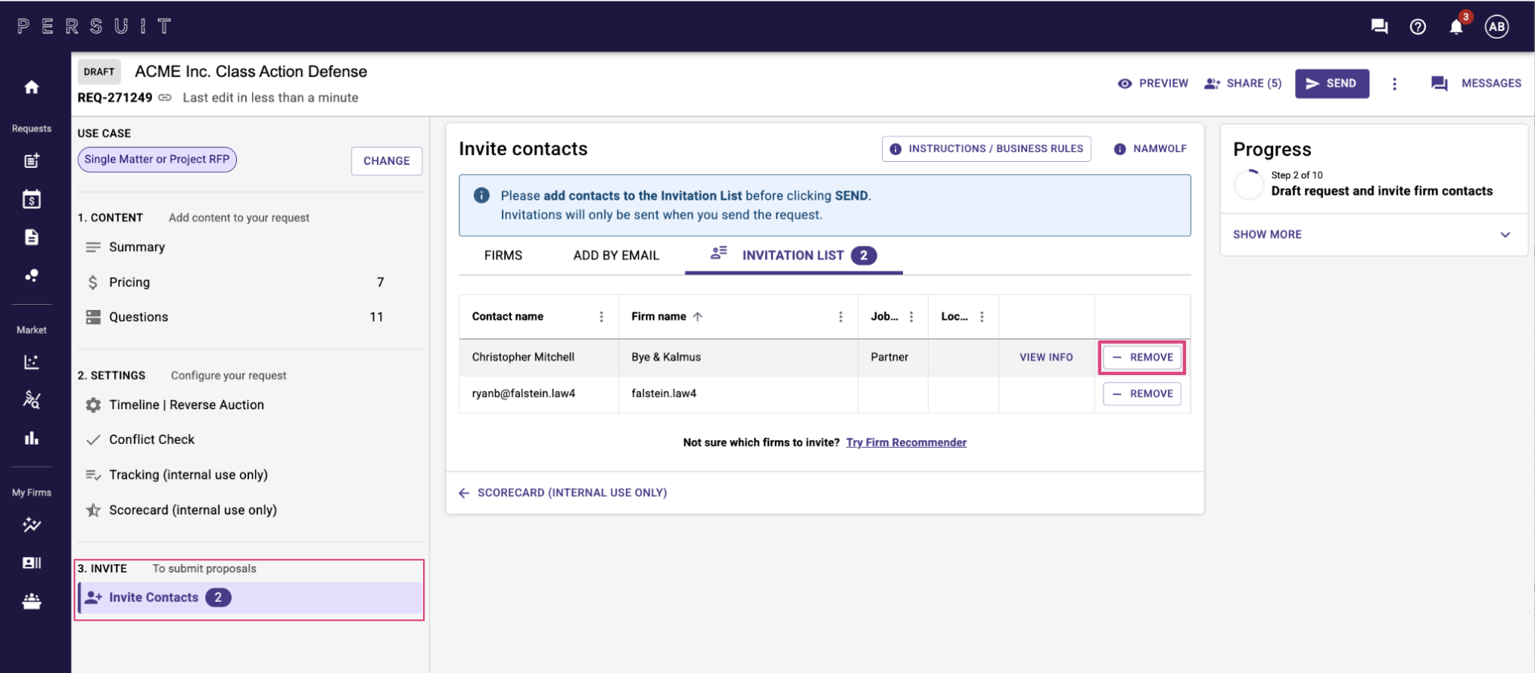This screenshot has height=673, width=1535.
Task: Click the Persuit logo
Action: pos(95,26)
